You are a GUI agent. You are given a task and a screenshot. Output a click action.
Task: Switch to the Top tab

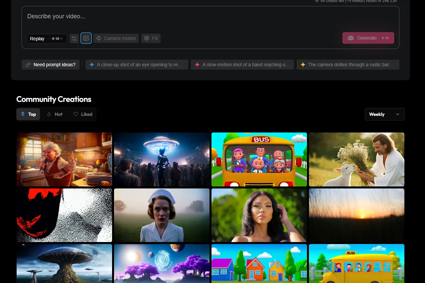[x=28, y=114]
